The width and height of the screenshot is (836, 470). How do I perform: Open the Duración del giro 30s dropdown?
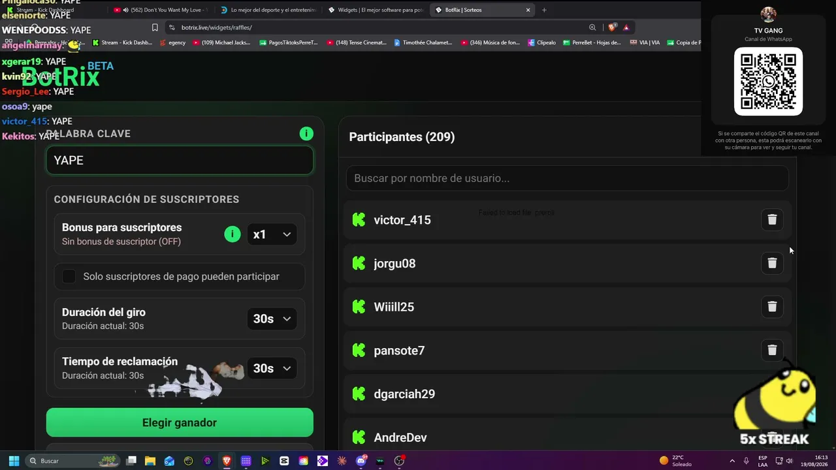click(x=272, y=319)
